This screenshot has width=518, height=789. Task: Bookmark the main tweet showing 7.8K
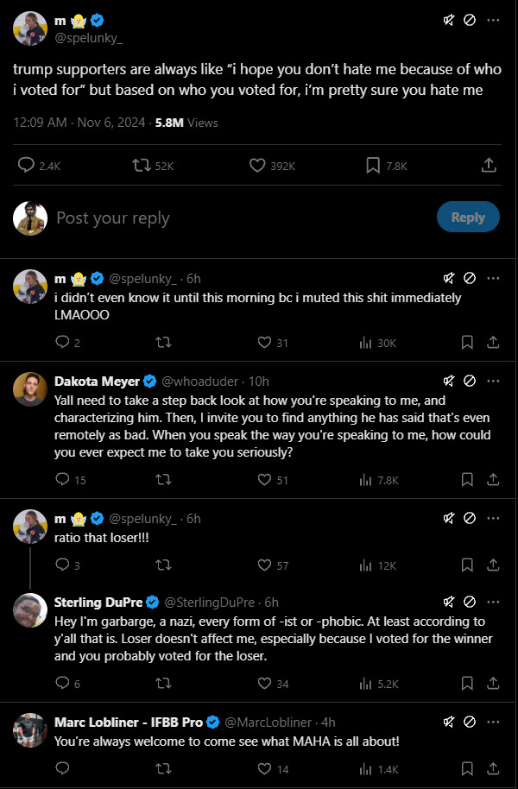(x=373, y=165)
